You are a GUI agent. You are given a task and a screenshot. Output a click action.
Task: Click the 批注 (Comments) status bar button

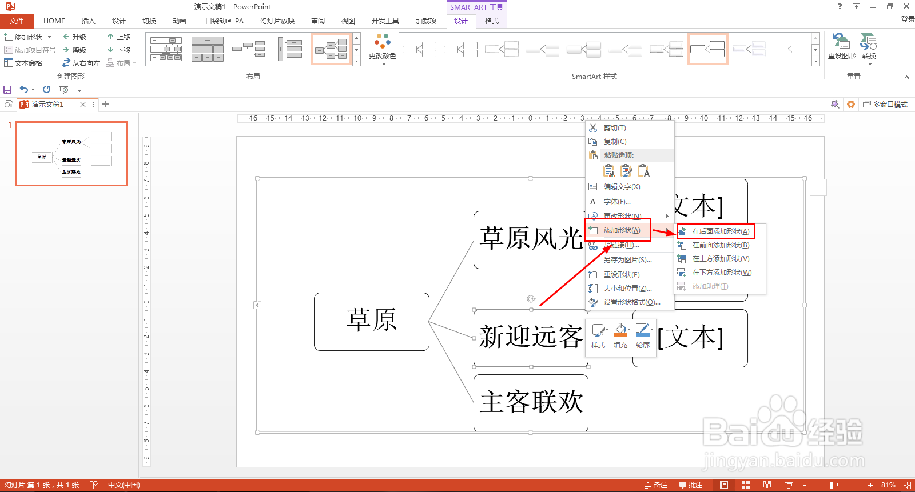[x=691, y=485]
